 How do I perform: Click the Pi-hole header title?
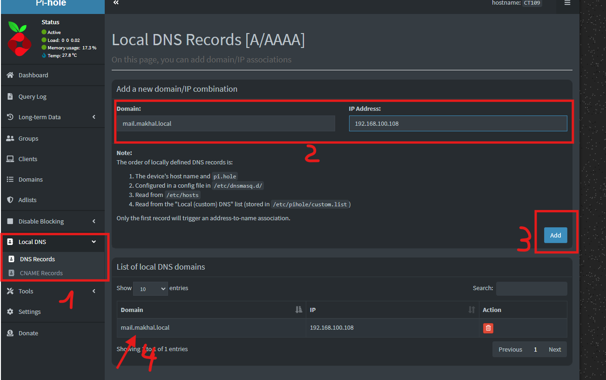click(x=51, y=3)
